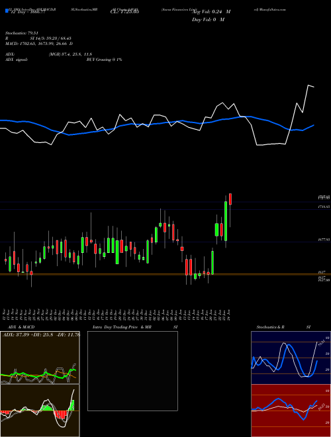The width and height of the screenshot is (331, 437).
Task: Open the ADX indicator mini chart
Action: 40,358
